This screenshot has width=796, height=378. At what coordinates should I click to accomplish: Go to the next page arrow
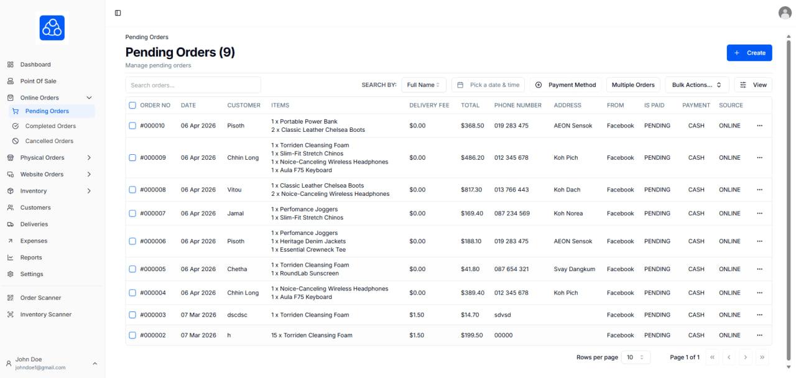click(745, 357)
